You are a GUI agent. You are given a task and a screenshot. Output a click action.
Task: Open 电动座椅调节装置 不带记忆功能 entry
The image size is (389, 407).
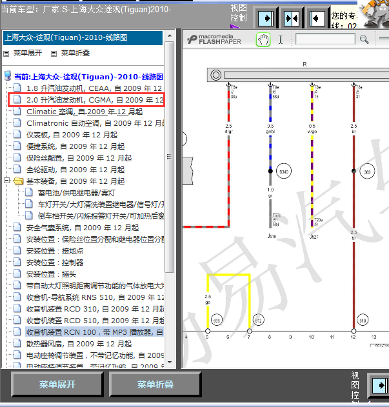click(x=95, y=355)
